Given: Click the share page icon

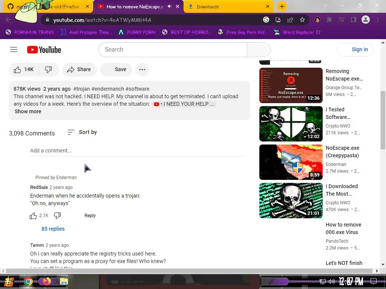Looking at the screenshot, I should coord(290,20).
